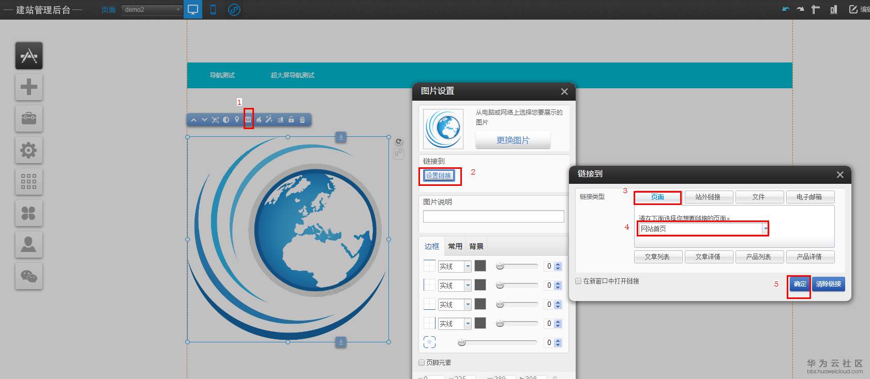The width and height of the screenshot is (870, 379).
Task: Select the 边框 tab
Action: tap(432, 246)
